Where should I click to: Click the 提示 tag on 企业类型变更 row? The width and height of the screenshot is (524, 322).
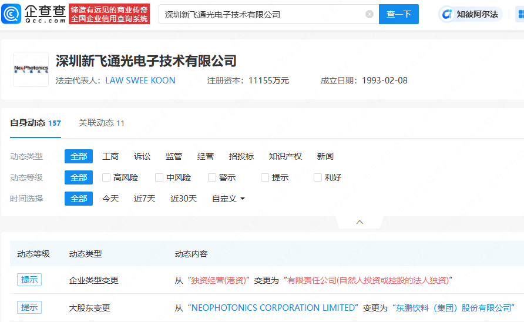pos(29,280)
